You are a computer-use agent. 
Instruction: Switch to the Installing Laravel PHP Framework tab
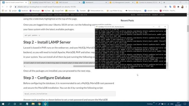(41, 2)
